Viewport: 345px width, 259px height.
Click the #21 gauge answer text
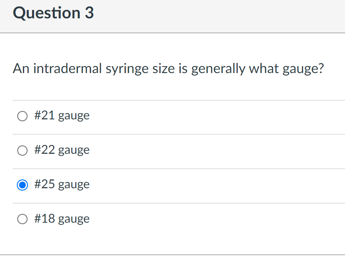[x=62, y=116]
